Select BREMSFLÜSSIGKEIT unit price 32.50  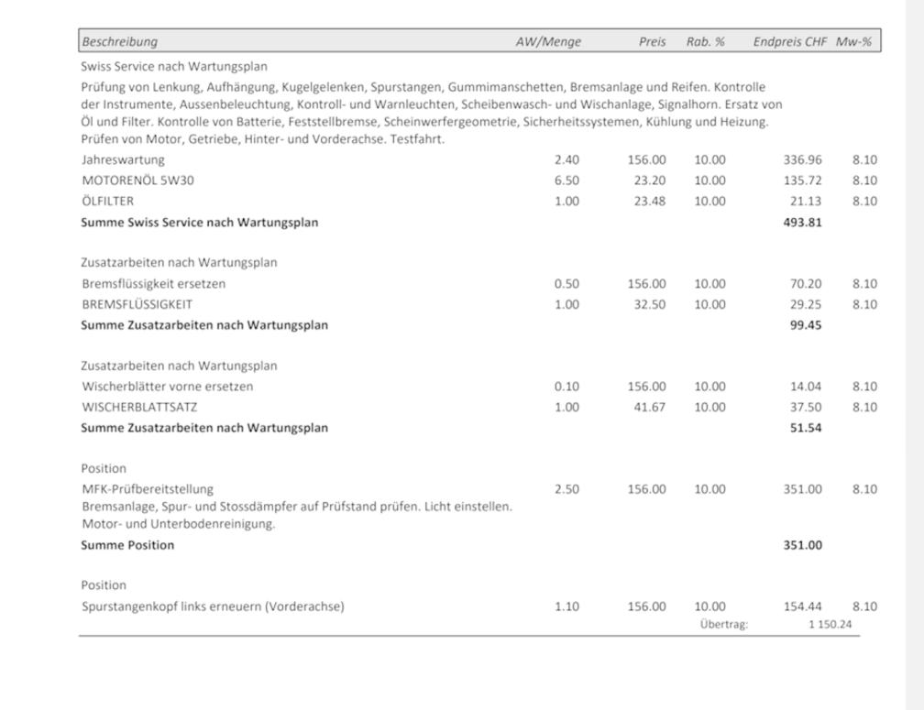tap(649, 304)
